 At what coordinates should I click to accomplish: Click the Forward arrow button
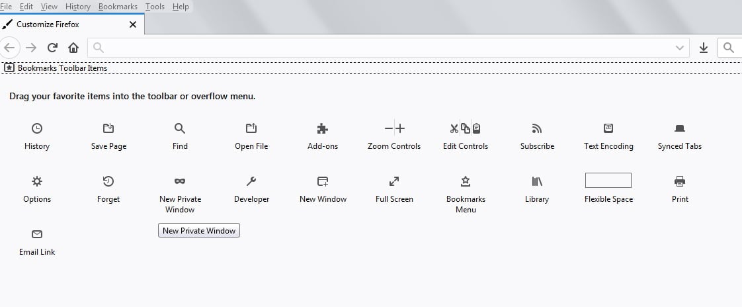coord(31,48)
